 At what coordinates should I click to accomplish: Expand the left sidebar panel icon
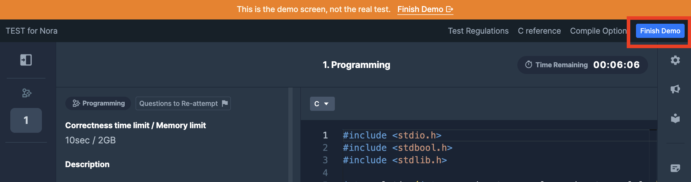[26, 60]
